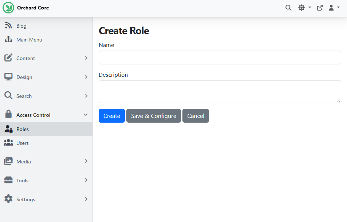The image size is (347, 222).
Task: Expand the Design menu chevron
Action: (86, 77)
